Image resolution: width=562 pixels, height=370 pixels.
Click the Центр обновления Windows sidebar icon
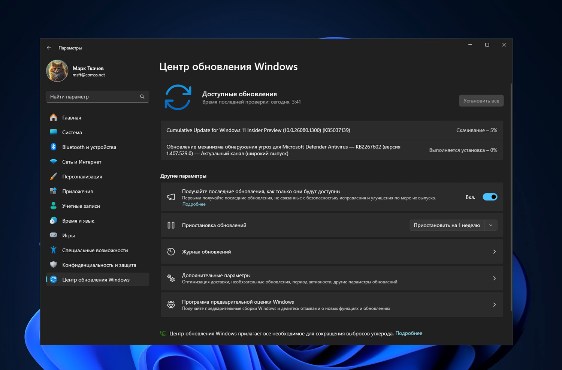point(54,279)
